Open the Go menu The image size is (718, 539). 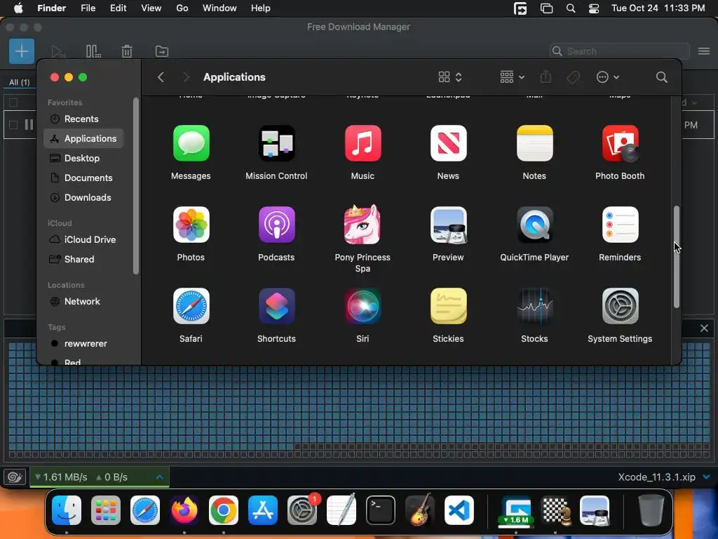(x=182, y=8)
